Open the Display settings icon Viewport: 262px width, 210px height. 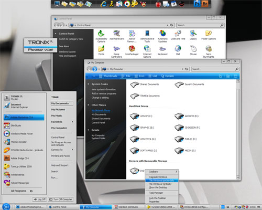(x=193, y=35)
